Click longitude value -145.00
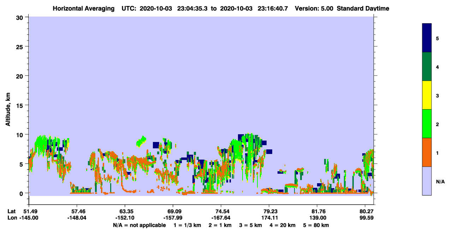459x235 pixels. pos(29,218)
